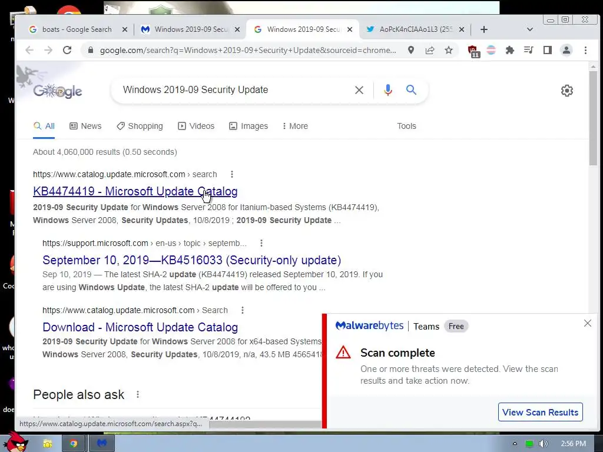Screen dimensions: 603x452
Task: Open September 10, 2019—KB4516033 result
Action: coord(191,260)
